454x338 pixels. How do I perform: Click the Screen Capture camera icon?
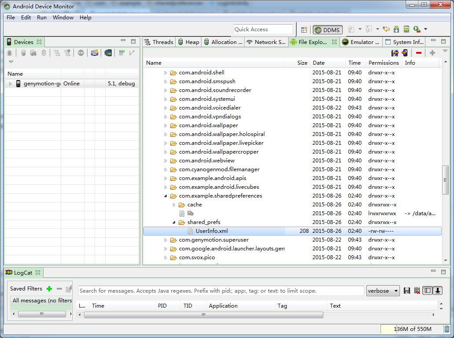pyautogui.click(x=95, y=53)
